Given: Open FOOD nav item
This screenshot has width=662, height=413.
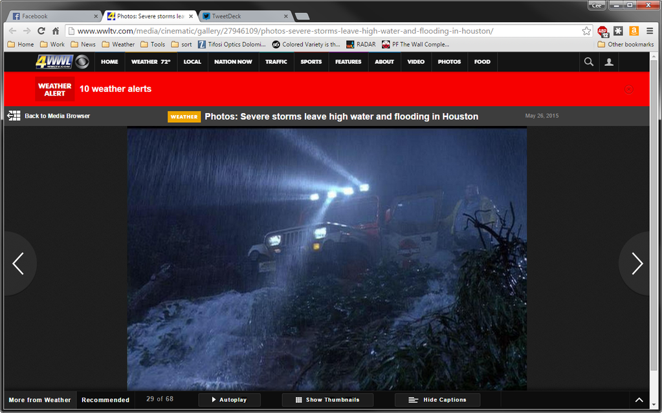Looking at the screenshot, I should coord(482,61).
